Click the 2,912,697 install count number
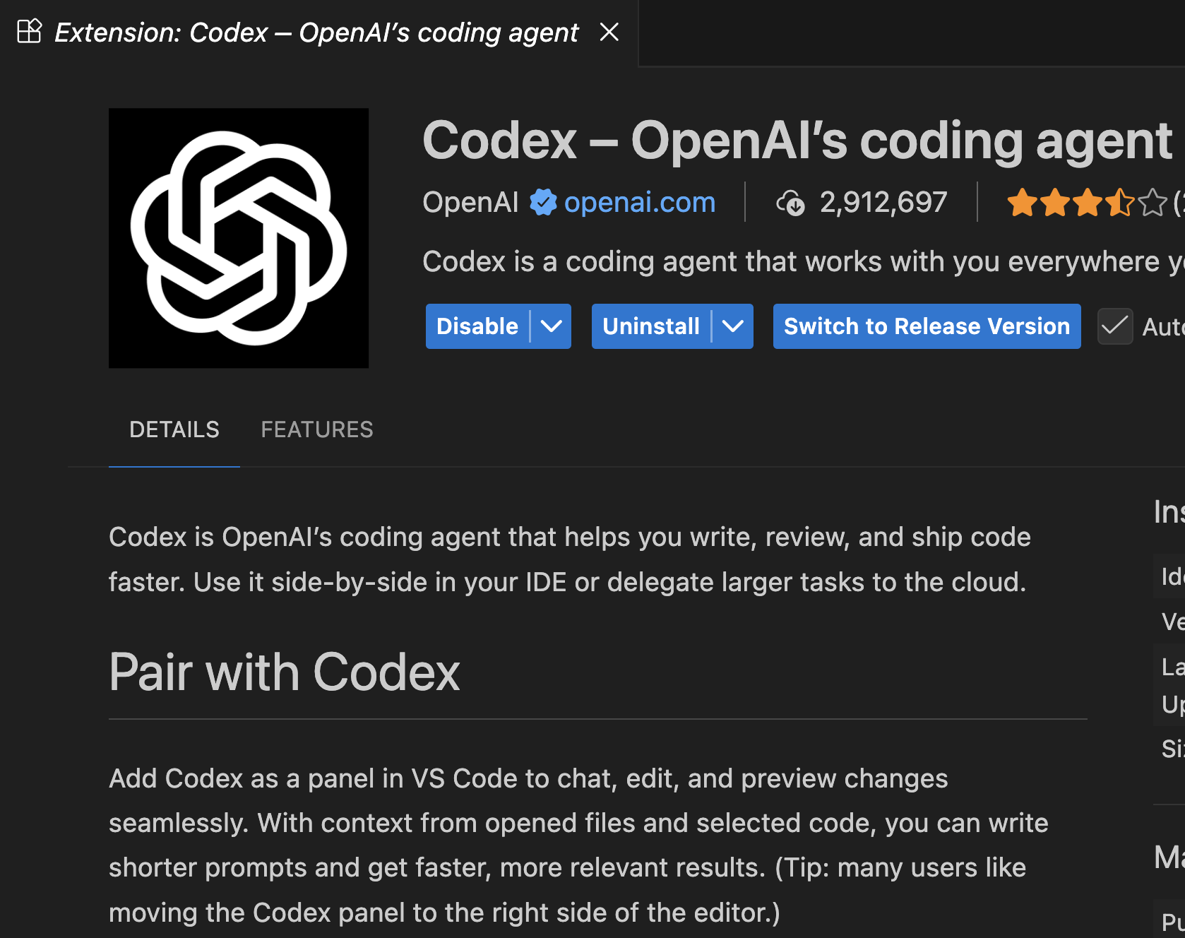The width and height of the screenshot is (1185, 938). click(883, 203)
